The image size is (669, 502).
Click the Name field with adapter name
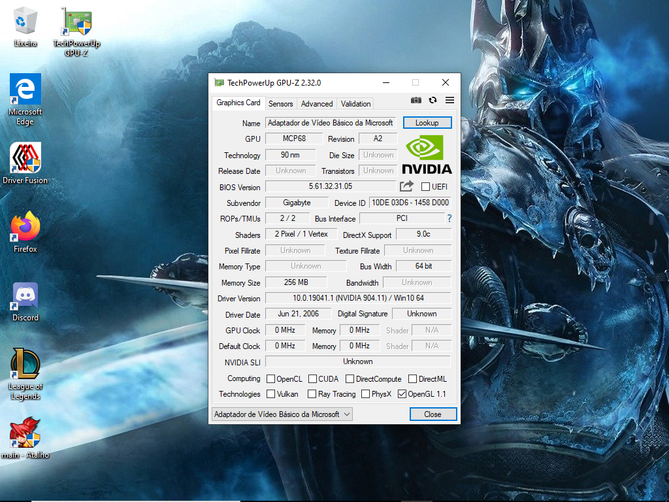click(x=331, y=123)
